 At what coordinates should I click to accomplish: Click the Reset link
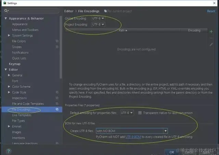[x=211, y=11]
